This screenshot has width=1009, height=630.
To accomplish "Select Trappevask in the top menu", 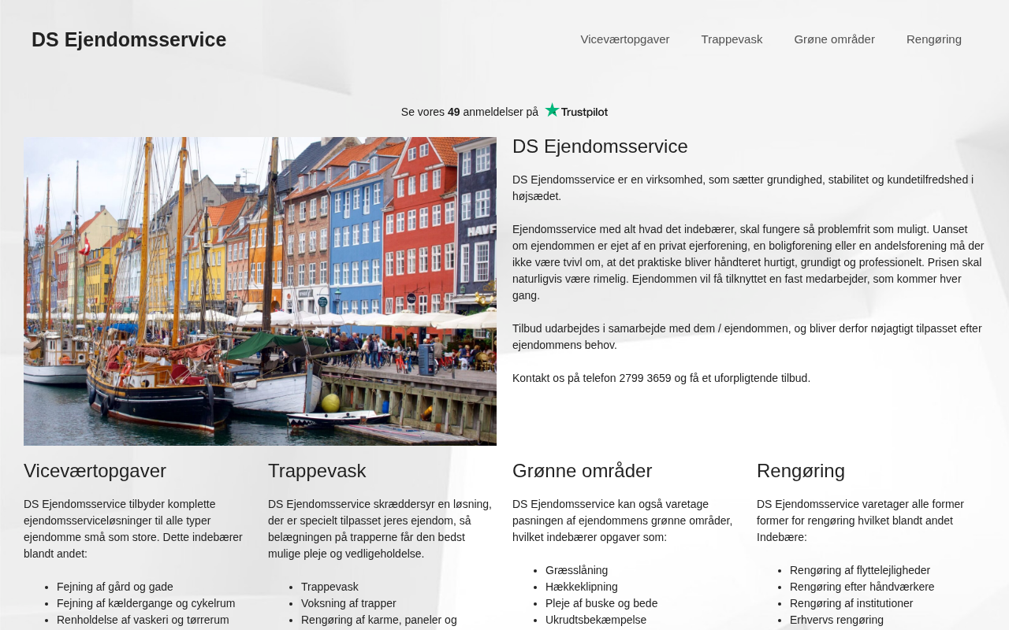I will pyautogui.click(x=732, y=39).
